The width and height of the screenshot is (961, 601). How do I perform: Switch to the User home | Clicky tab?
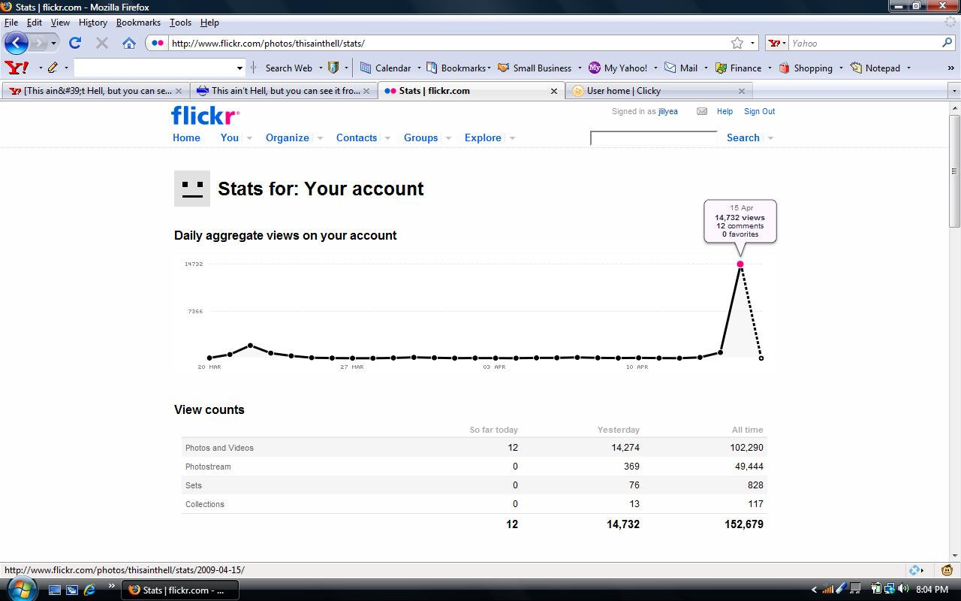tap(623, 91)
